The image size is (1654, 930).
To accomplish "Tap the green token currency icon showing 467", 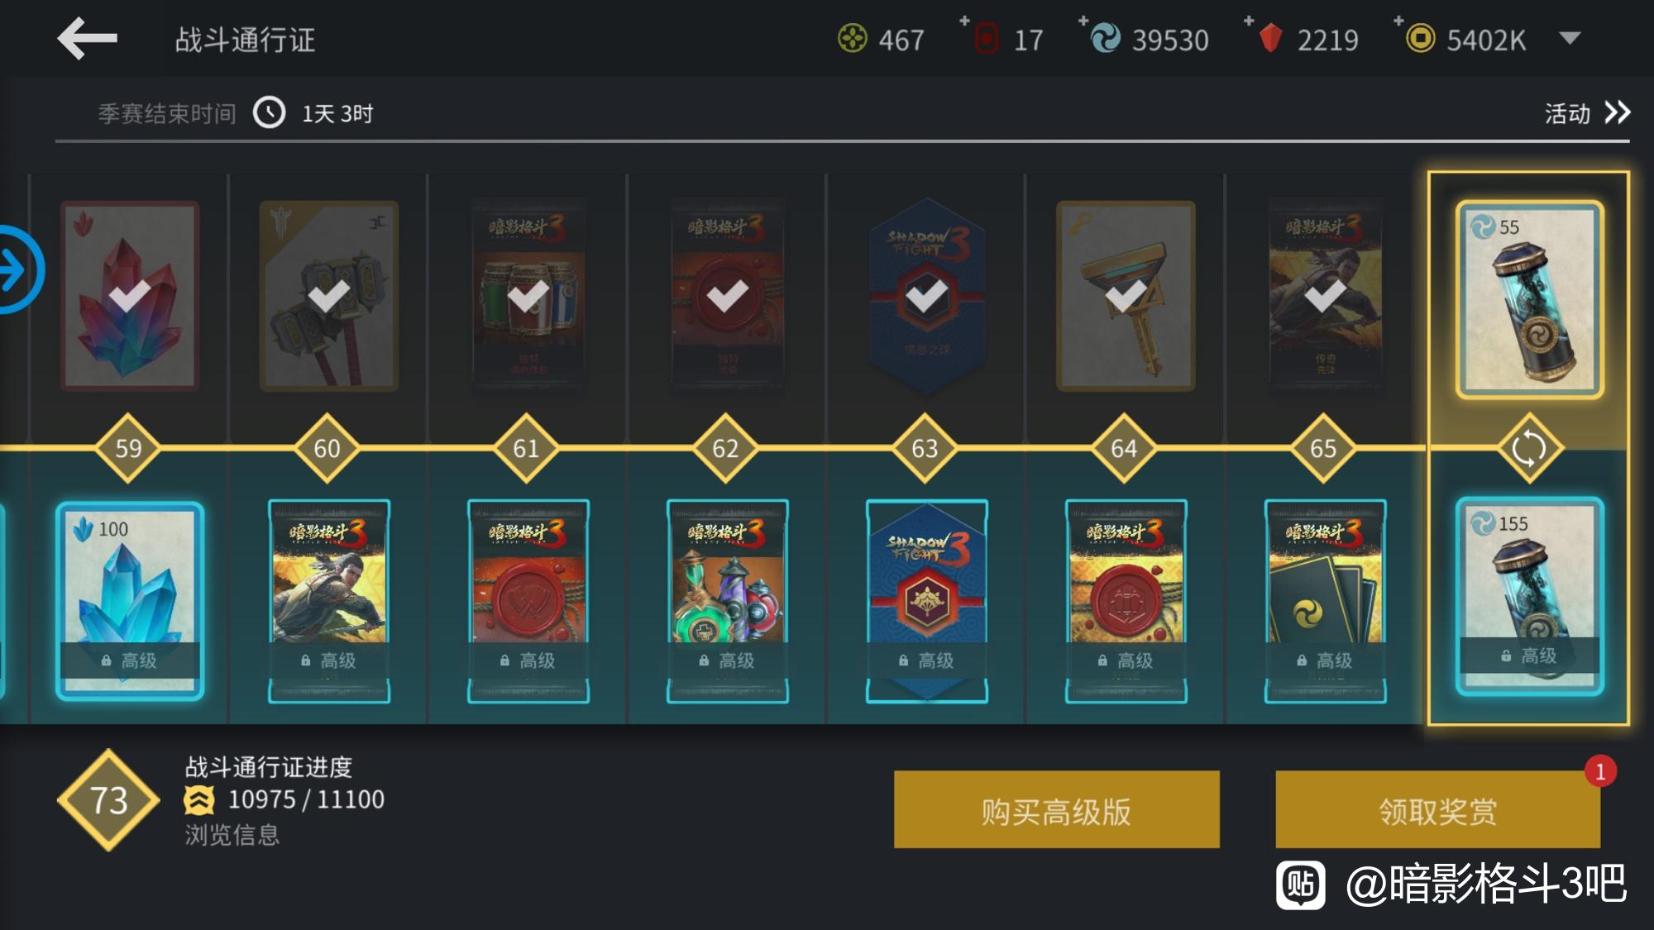I will (853, 39).
